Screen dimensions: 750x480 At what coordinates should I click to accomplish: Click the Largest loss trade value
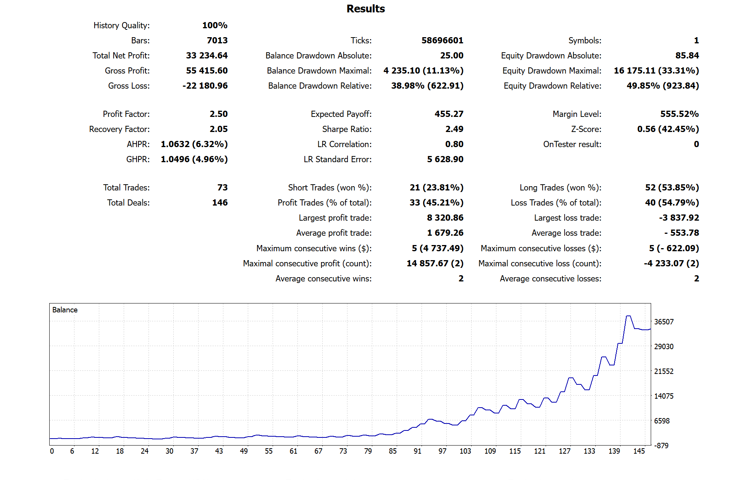coord(679,218)
